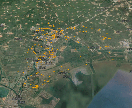Click the village label starting with 高 on the right
The width and height of the screenshot is (132, 108).
(x=94, y=47)
